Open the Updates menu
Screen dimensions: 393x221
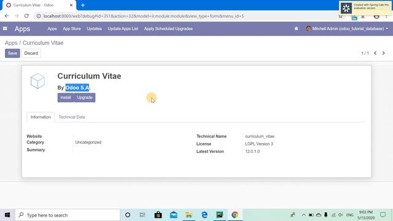coord(94,29)
